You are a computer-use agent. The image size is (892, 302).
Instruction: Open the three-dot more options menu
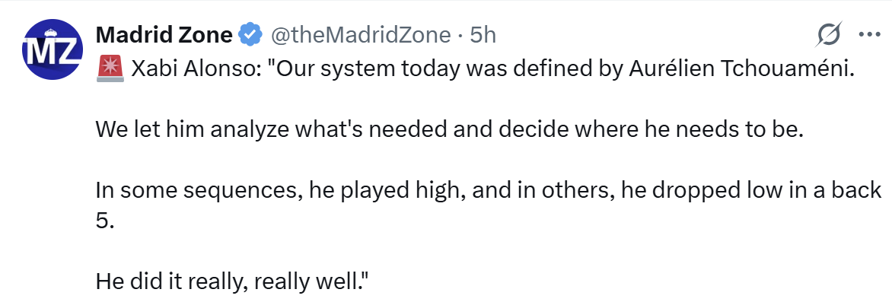pos(869,35)
